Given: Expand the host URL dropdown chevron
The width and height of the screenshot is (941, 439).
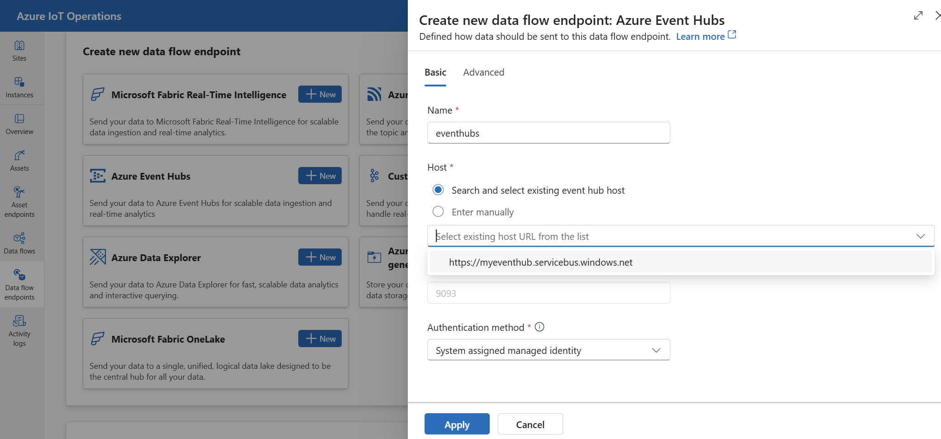Looking at the screenshot, I should point(920,236).
